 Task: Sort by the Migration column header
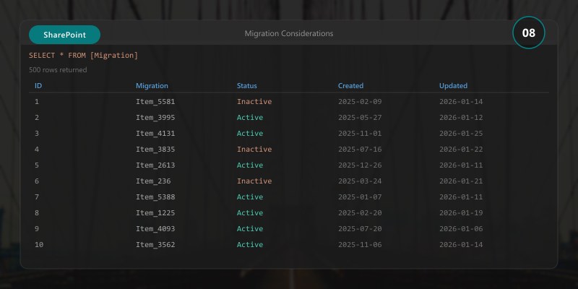pos(152,85)
